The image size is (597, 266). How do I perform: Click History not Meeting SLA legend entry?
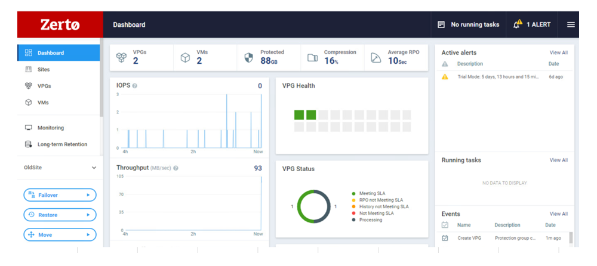[x=380, y=206]
